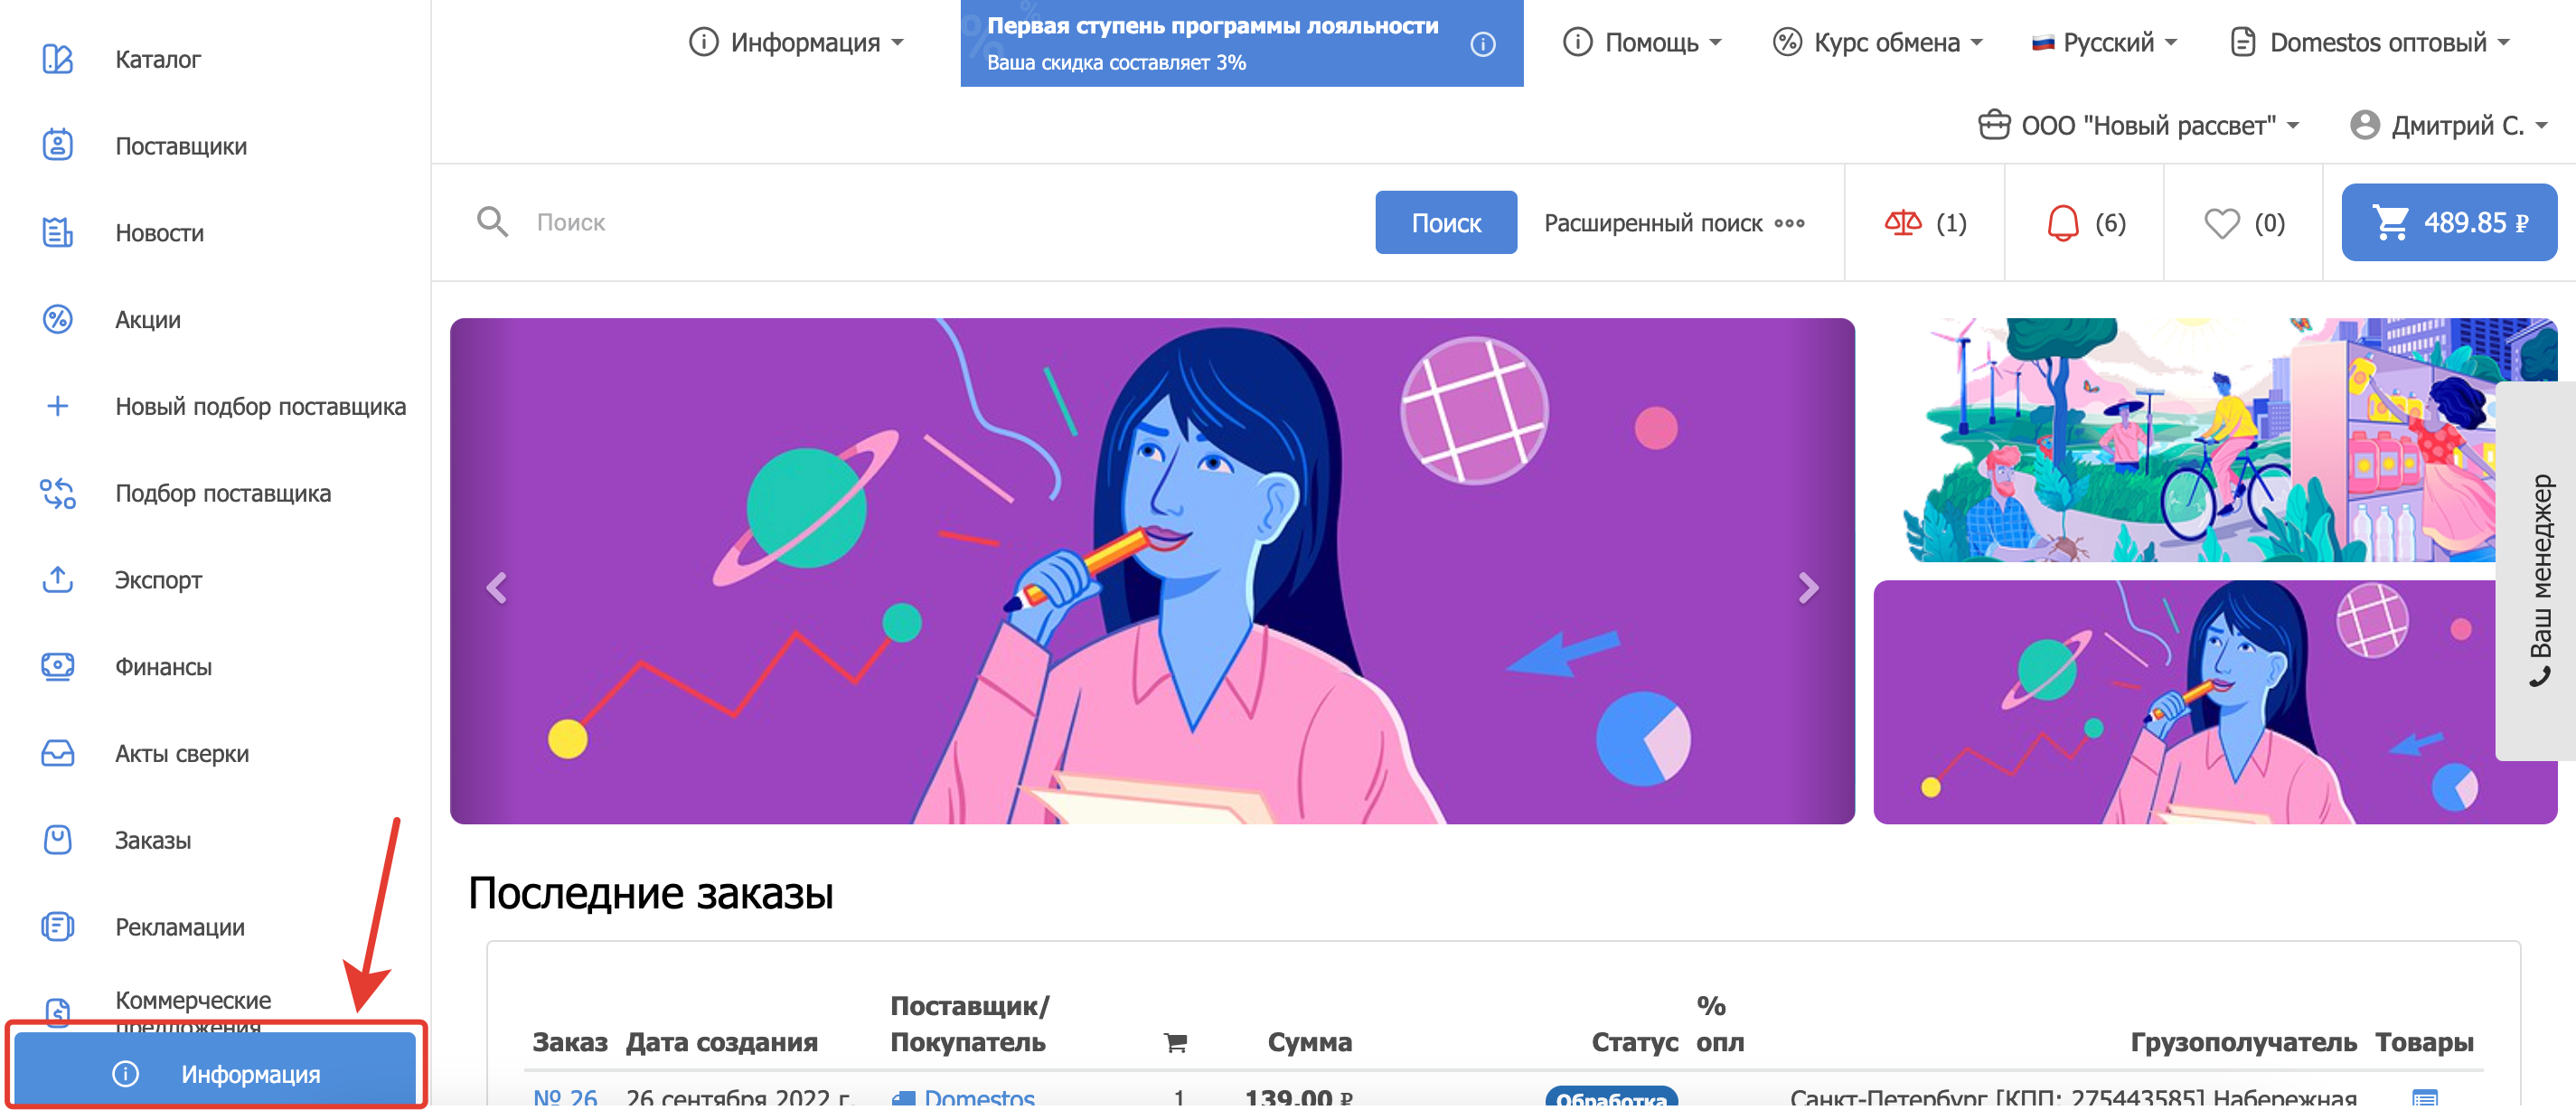Expand the Русский language dropdown
The width and height of the screenshot is (2576, 1110).
point(2104,43)
